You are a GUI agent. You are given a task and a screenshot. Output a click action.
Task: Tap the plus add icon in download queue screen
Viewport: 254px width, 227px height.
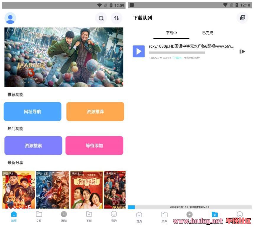(x=189, y=215)
